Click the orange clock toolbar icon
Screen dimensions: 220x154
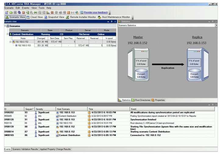coord(69,12)
